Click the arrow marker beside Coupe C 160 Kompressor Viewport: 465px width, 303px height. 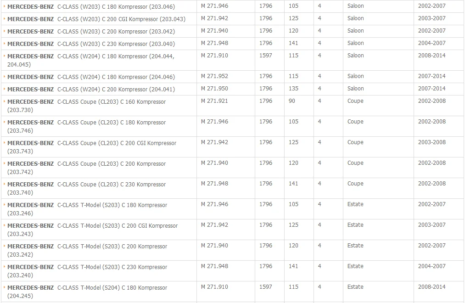click(5, 101)
